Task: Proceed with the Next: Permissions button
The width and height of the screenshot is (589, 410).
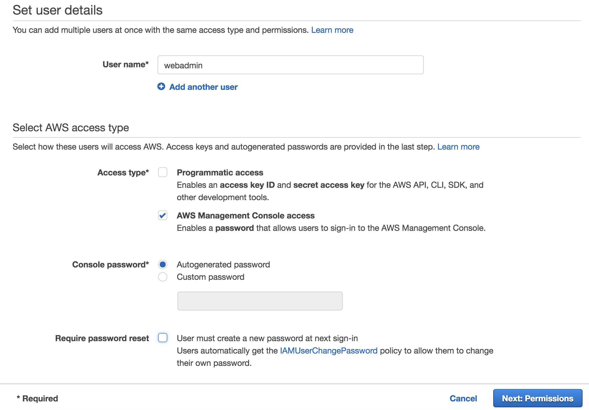Action: [x=538, y=398]
